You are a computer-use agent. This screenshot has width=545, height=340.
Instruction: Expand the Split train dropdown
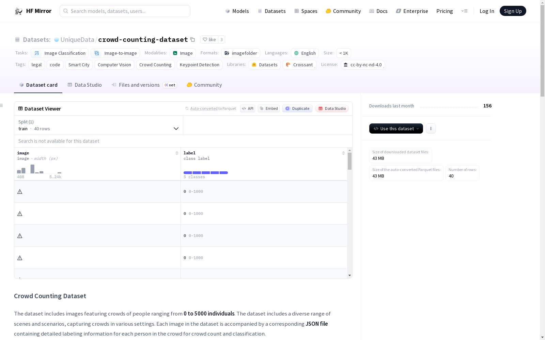click(x=98, y=125)
